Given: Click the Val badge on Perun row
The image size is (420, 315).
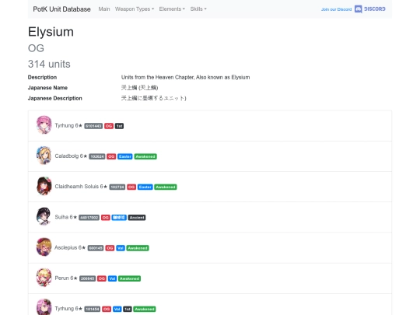Looking at the screenshot, I should coord(112,278).
